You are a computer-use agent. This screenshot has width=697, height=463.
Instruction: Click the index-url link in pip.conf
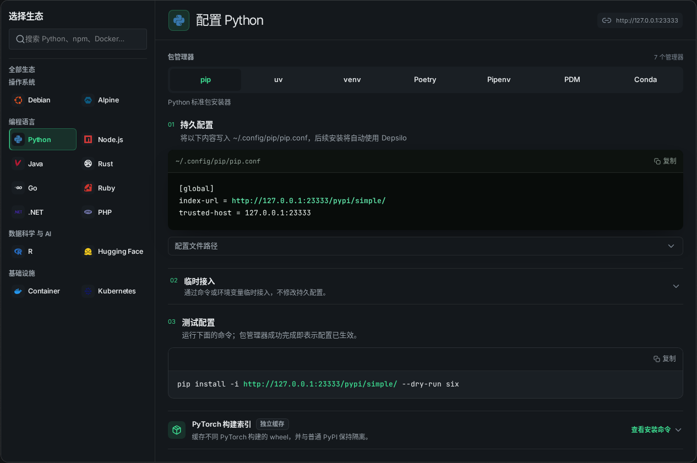308,201
